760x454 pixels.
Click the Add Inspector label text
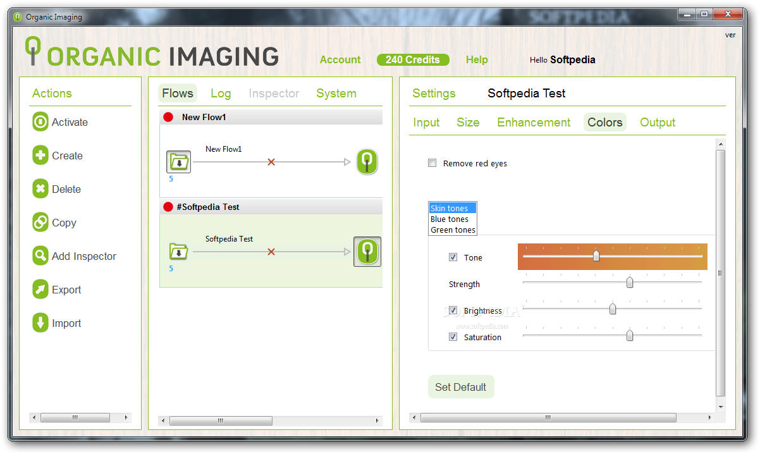pos(84,256)
